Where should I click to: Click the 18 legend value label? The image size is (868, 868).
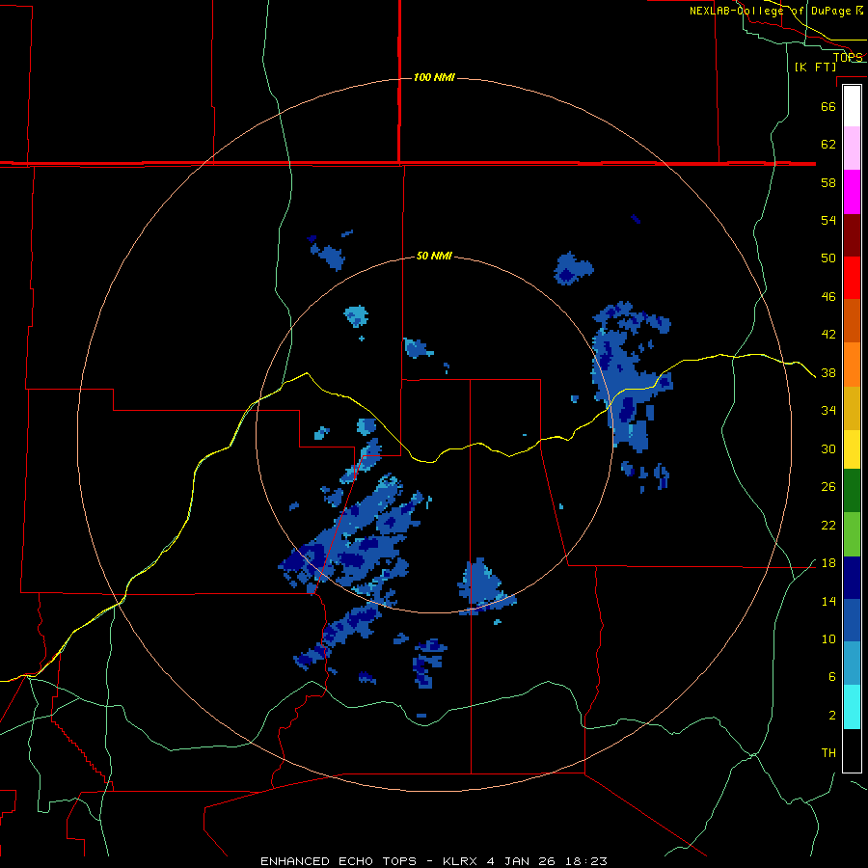(x=828, y=563)
